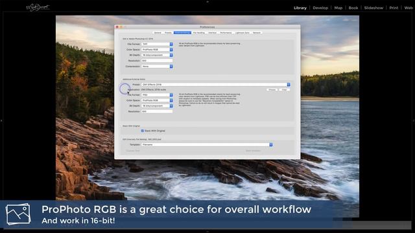Click the Clear application button
This screenshot has height=233, width=415.
pos(284,90)
